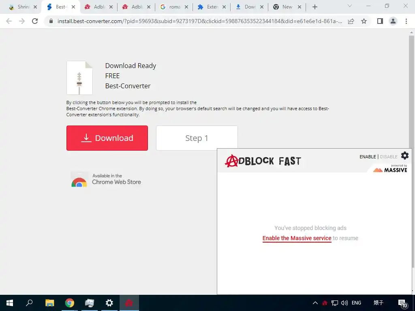Click the address bar URL

pyautogui.click(x=199, y=21)
